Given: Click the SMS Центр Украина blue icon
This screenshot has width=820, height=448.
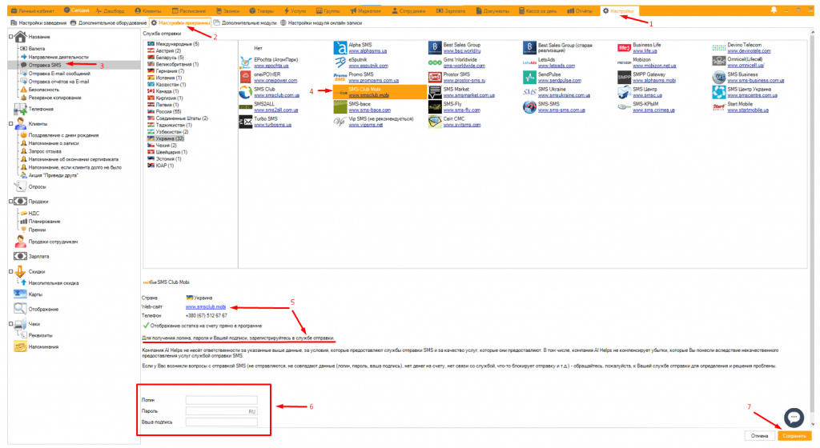Looking at the screenshot, I should pyautogui.click(x=718, y=93).
